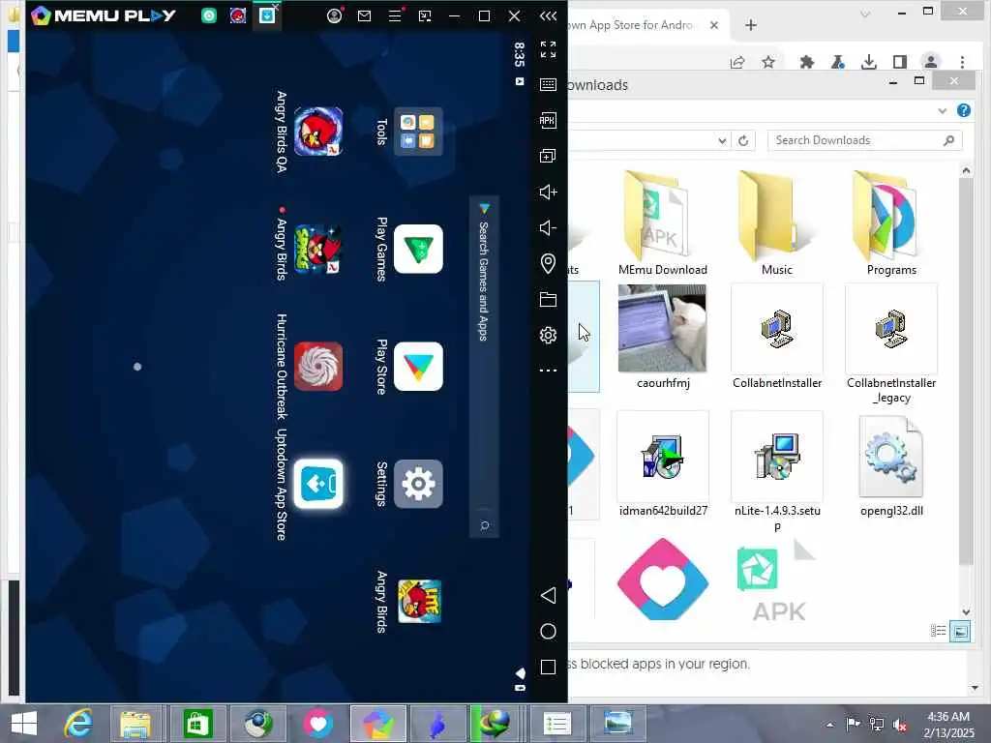
Task: Tap Android back button in MEmu
Action: (x=548, y=595)
